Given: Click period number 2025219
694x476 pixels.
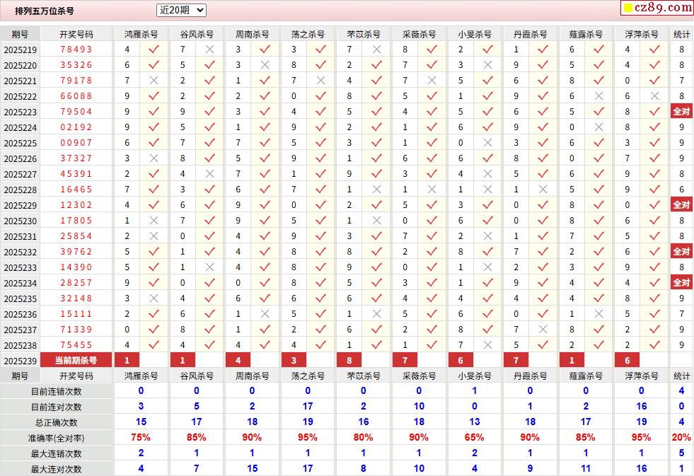Looking at the screenshot, I should pyautogui.click(x=21, y=50).
